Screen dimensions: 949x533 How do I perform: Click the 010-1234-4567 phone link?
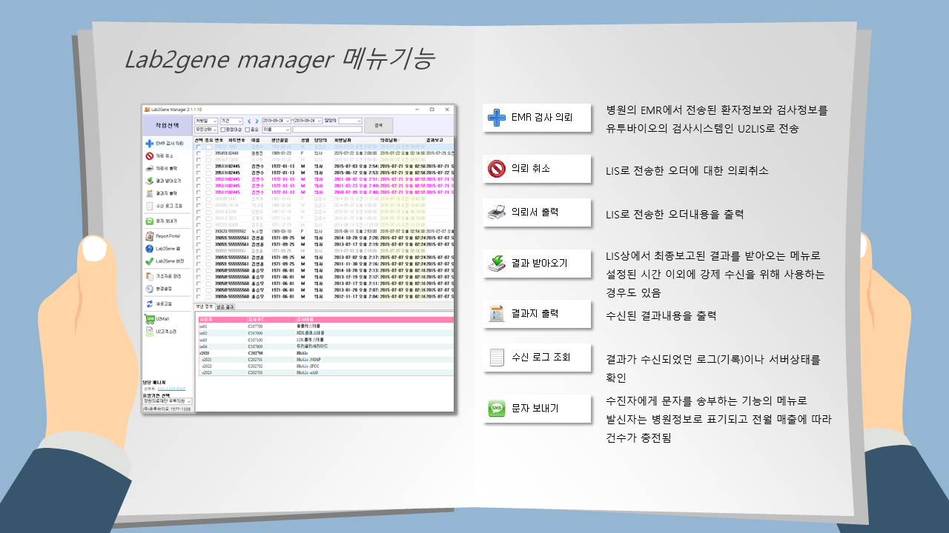(171, 388)
